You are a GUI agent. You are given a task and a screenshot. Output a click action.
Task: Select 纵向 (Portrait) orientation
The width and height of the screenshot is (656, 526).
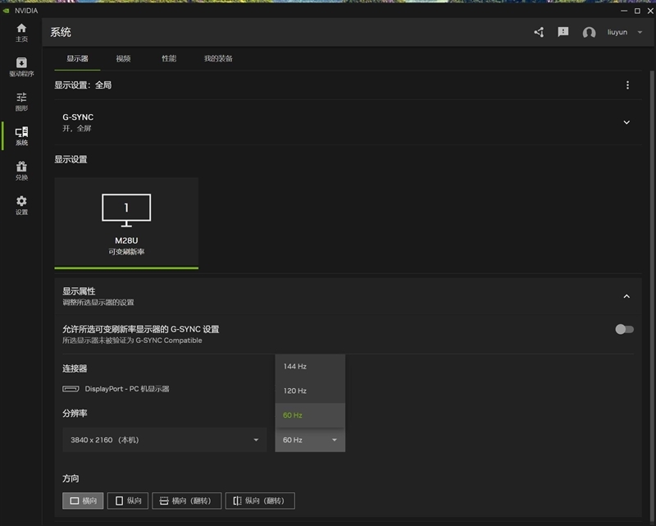coord(127,501)
